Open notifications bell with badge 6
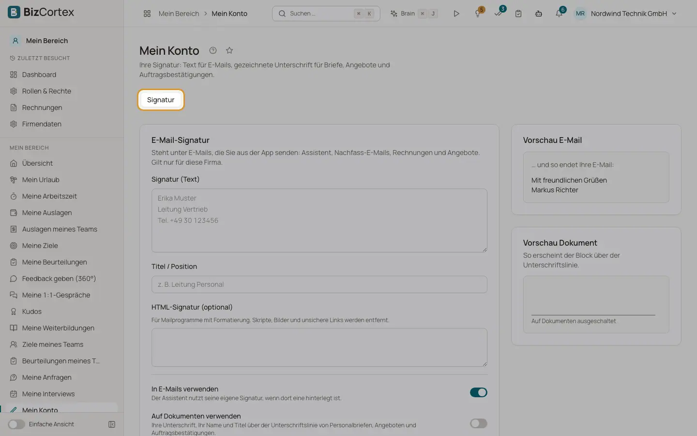This screenshot has height=436, width=697. coord(560,13)
